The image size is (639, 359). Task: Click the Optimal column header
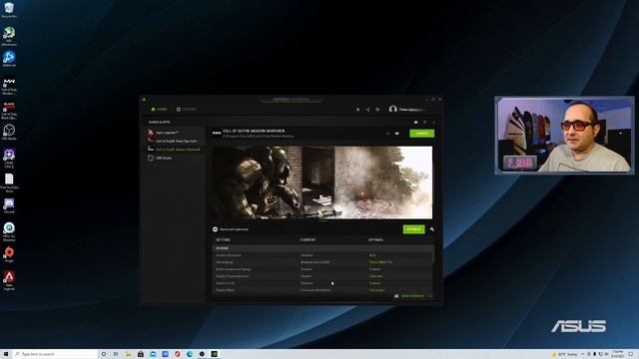375,239
